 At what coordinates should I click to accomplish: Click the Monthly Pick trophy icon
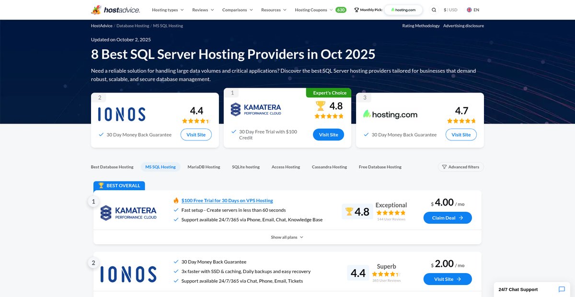tap(356, 10)
